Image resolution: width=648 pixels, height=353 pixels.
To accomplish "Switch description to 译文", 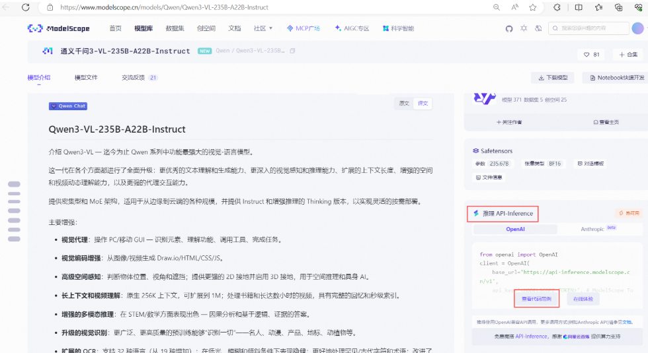I will (423, 104).
